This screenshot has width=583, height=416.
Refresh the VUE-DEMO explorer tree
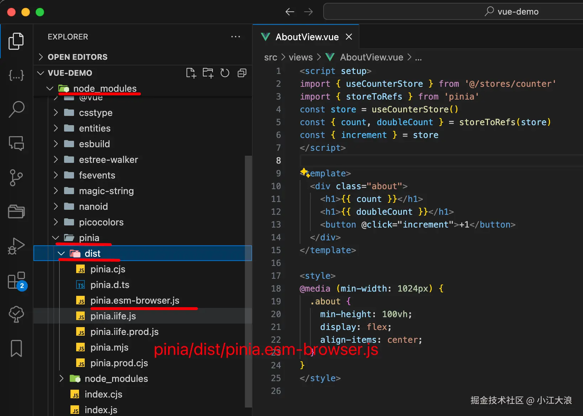pos(225,73)
